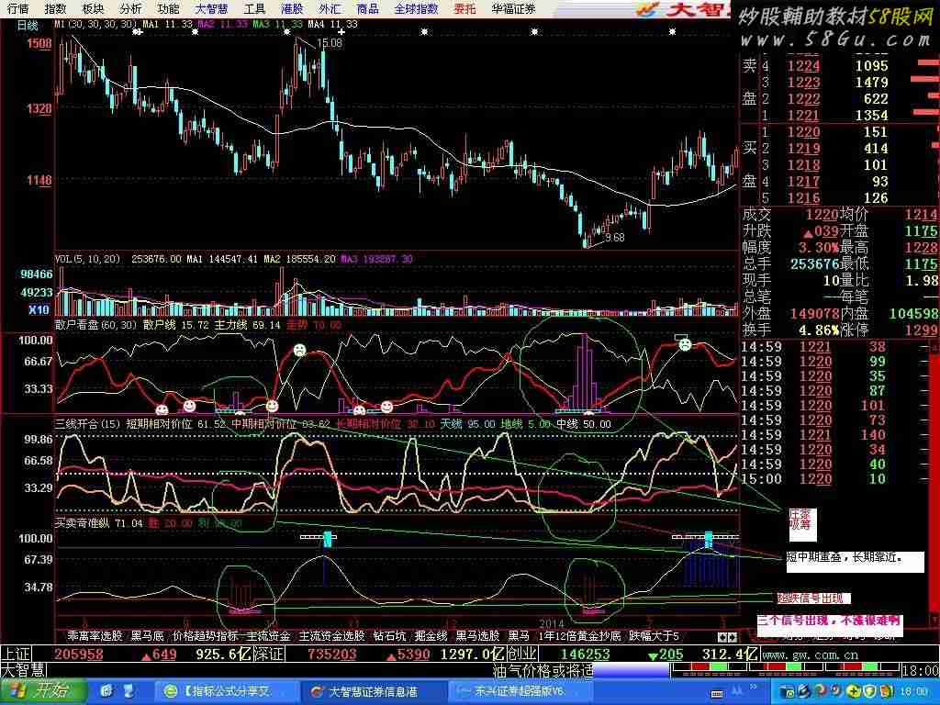This screenshot has width=940, height=705.
Task: Select the 乖离率选股 indicator tab
Action: coord(95,636)
